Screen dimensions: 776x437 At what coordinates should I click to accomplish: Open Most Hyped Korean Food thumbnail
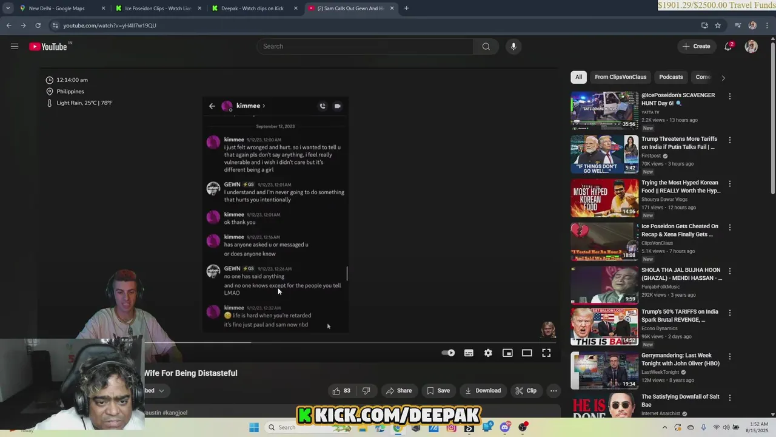604,198
